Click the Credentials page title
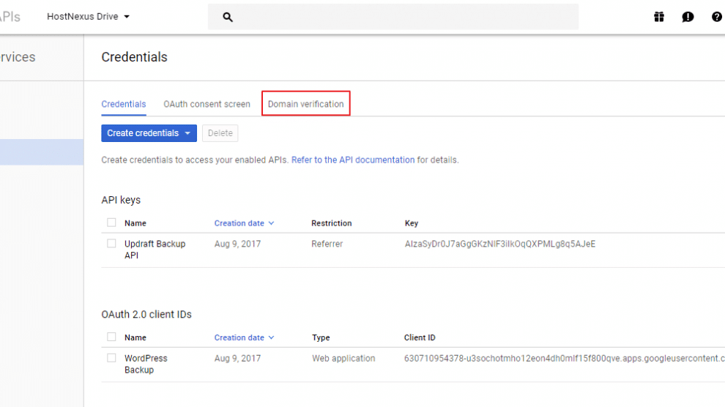 [134, 57]
